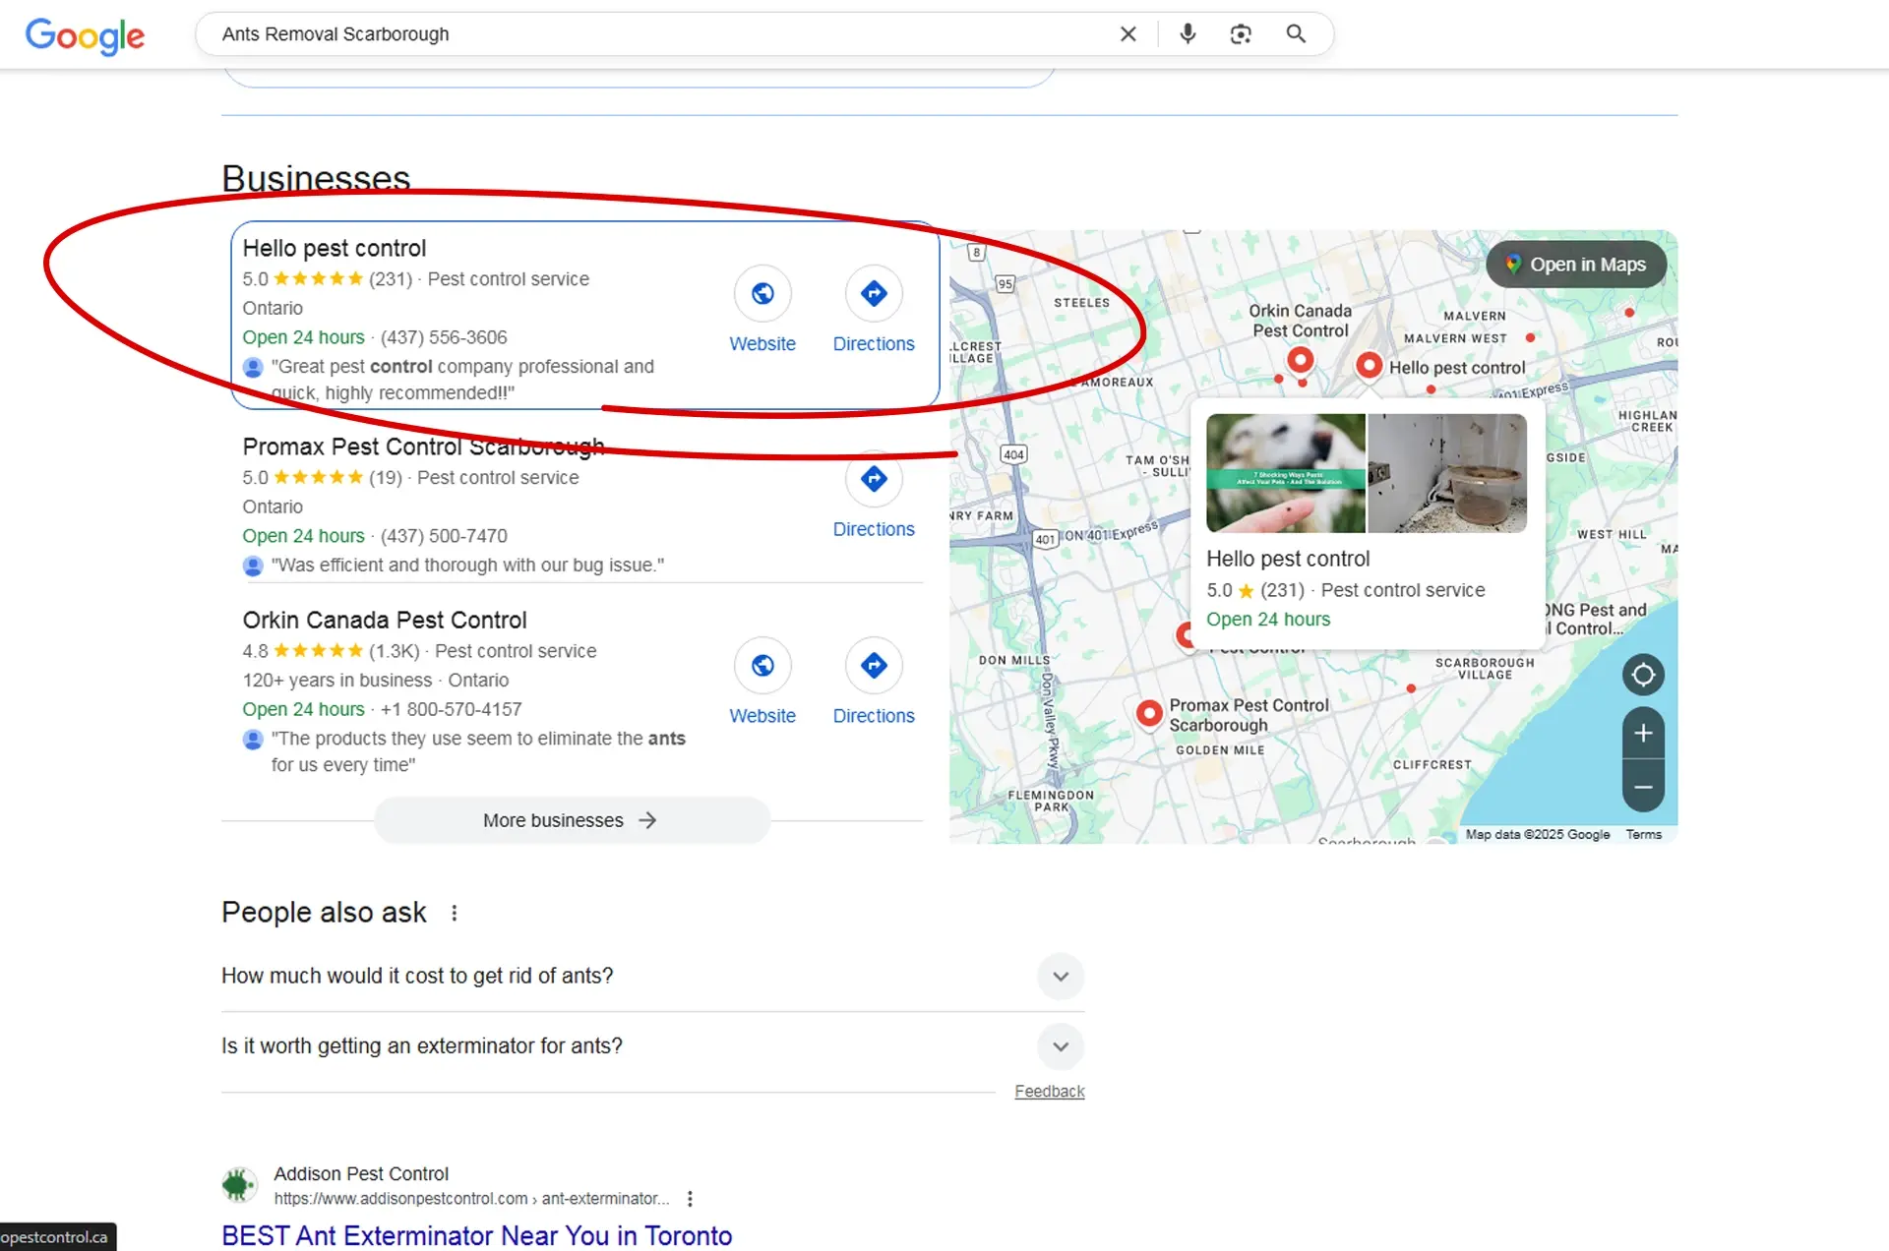Viewport: 1889px width, 1251px height.
Task: Zoom out on the map
Action: pyautogui.click(x=1643, y=787)
